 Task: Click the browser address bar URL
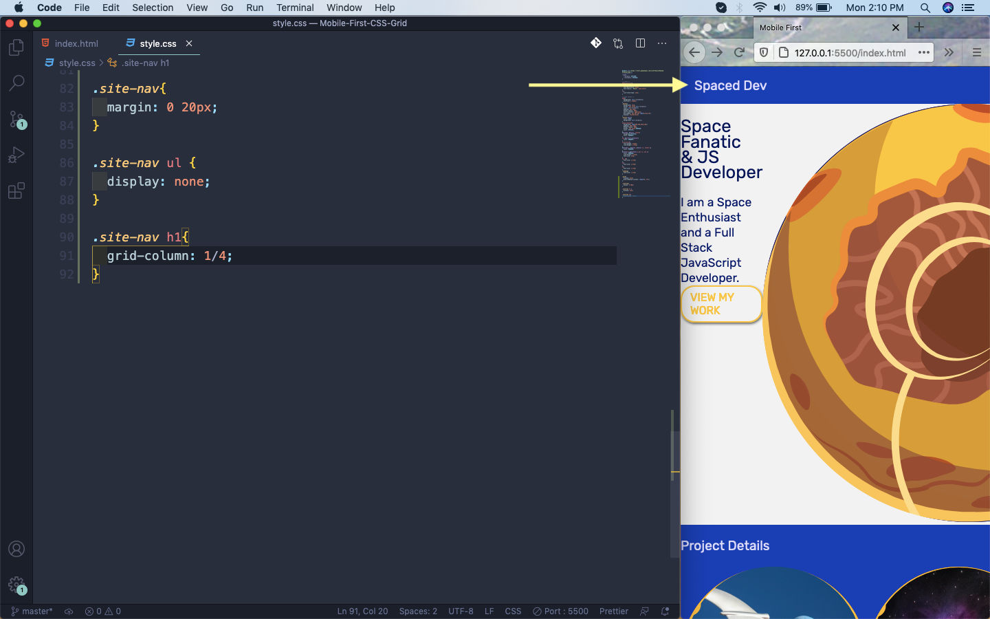(x=850, y=52)
